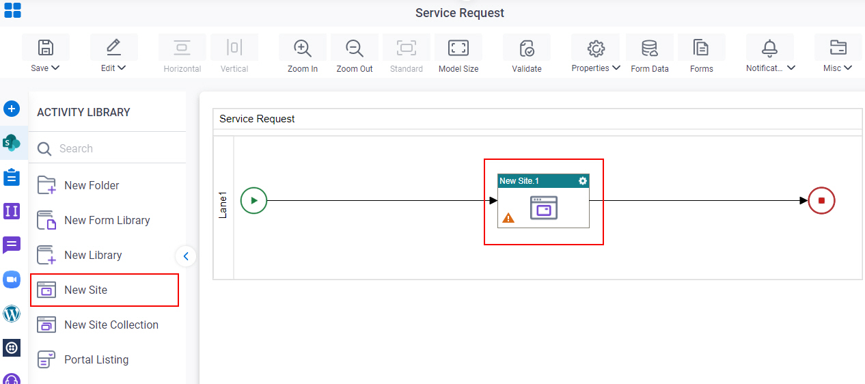Select New Site activity
This screenshot has height=384, width=865.
[105, 290]
